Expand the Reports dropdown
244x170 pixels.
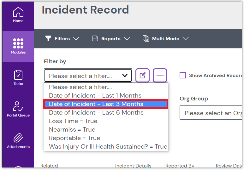[111, 38]
